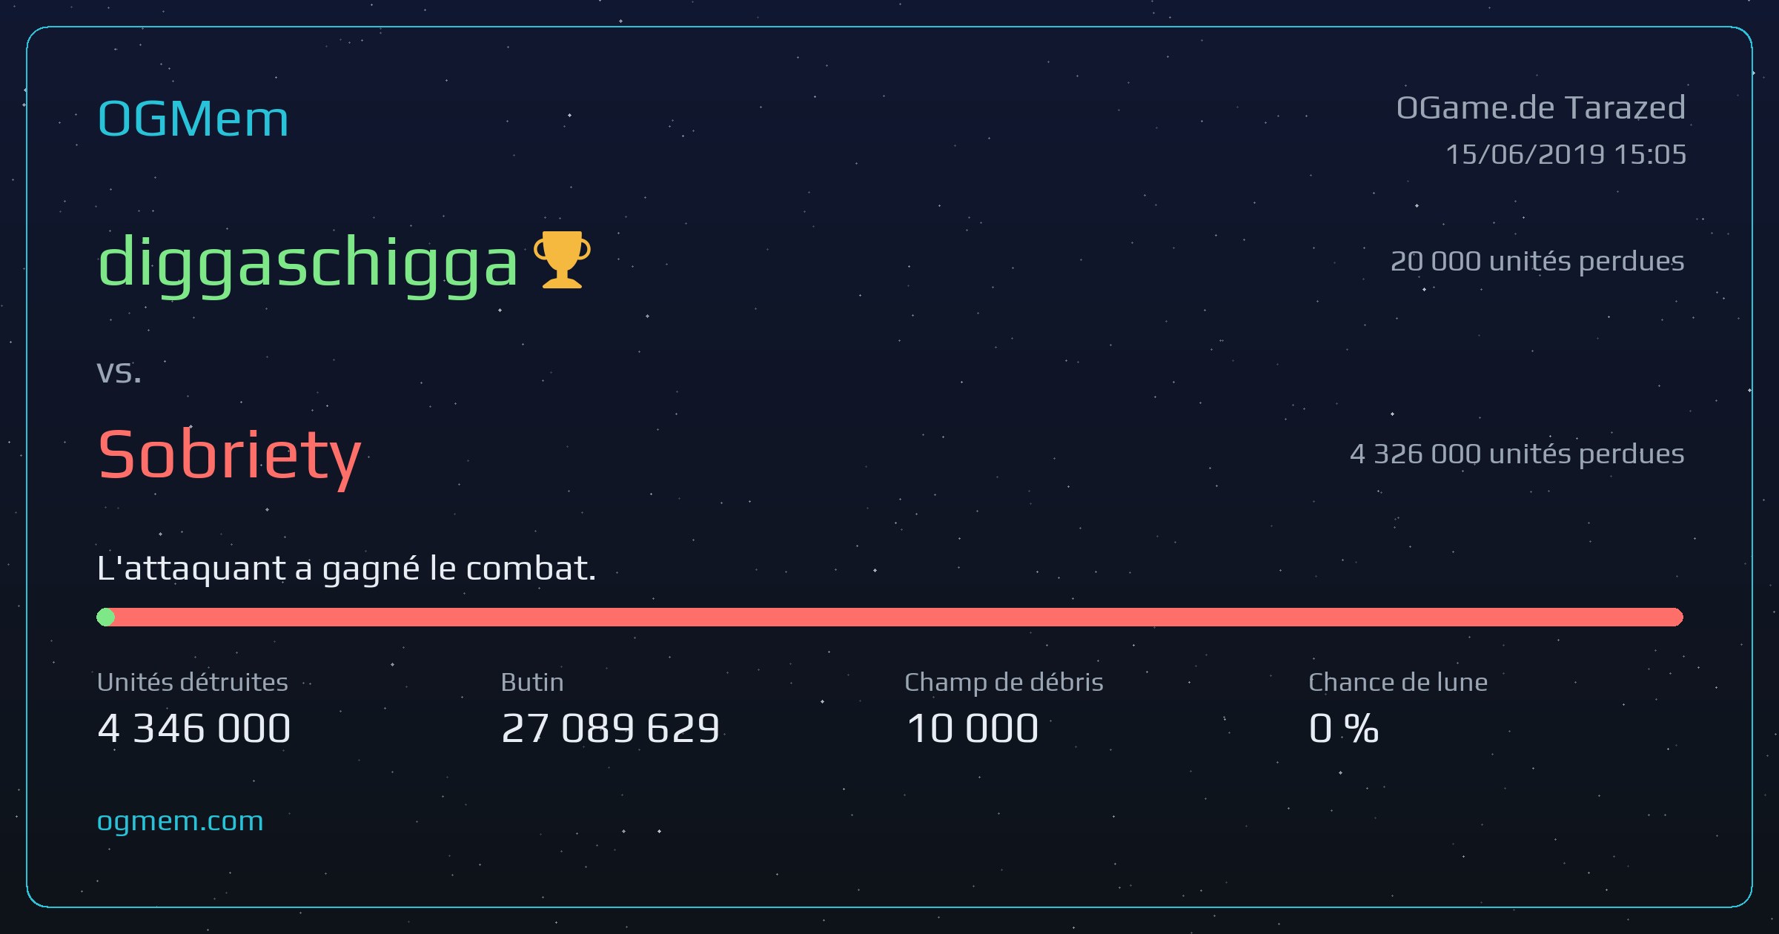Click the Champ de débris label

tap(1004, 682)
